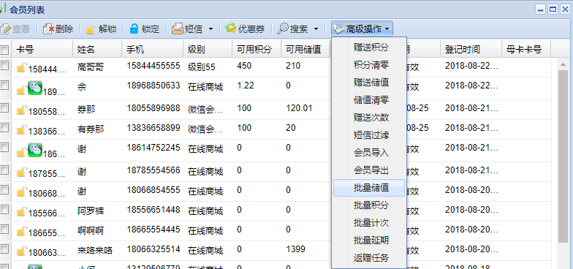
Task: Click the 搜索 magnifier icon
Action: click(x=283, y=29)
